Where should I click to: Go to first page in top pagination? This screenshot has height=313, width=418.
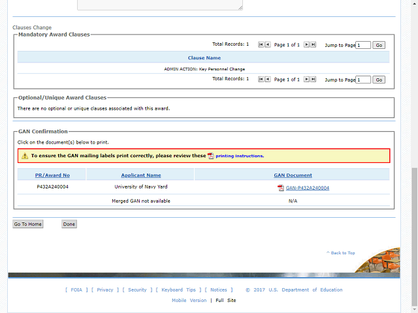pos(261,45)
